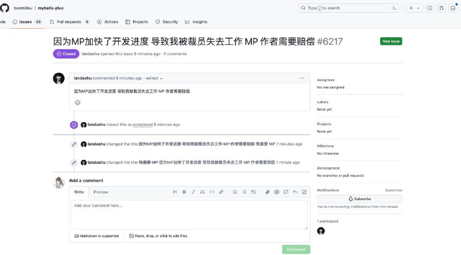Open landashu profile from issue header
The image size is (461, 255).
pos(90,53)
